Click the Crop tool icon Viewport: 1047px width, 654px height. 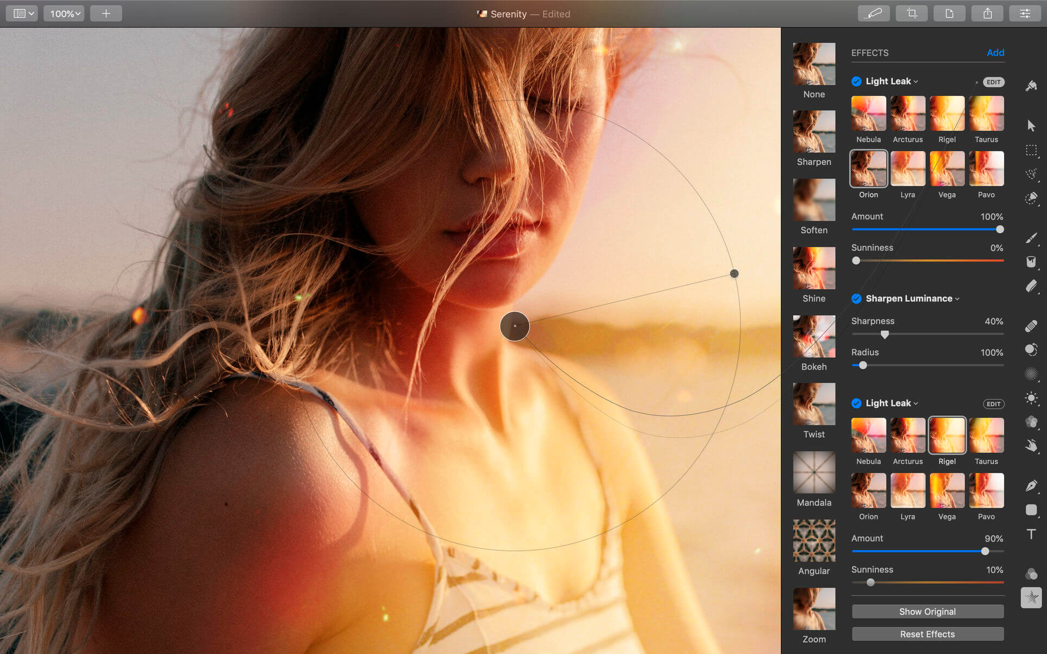coord(911,13)
